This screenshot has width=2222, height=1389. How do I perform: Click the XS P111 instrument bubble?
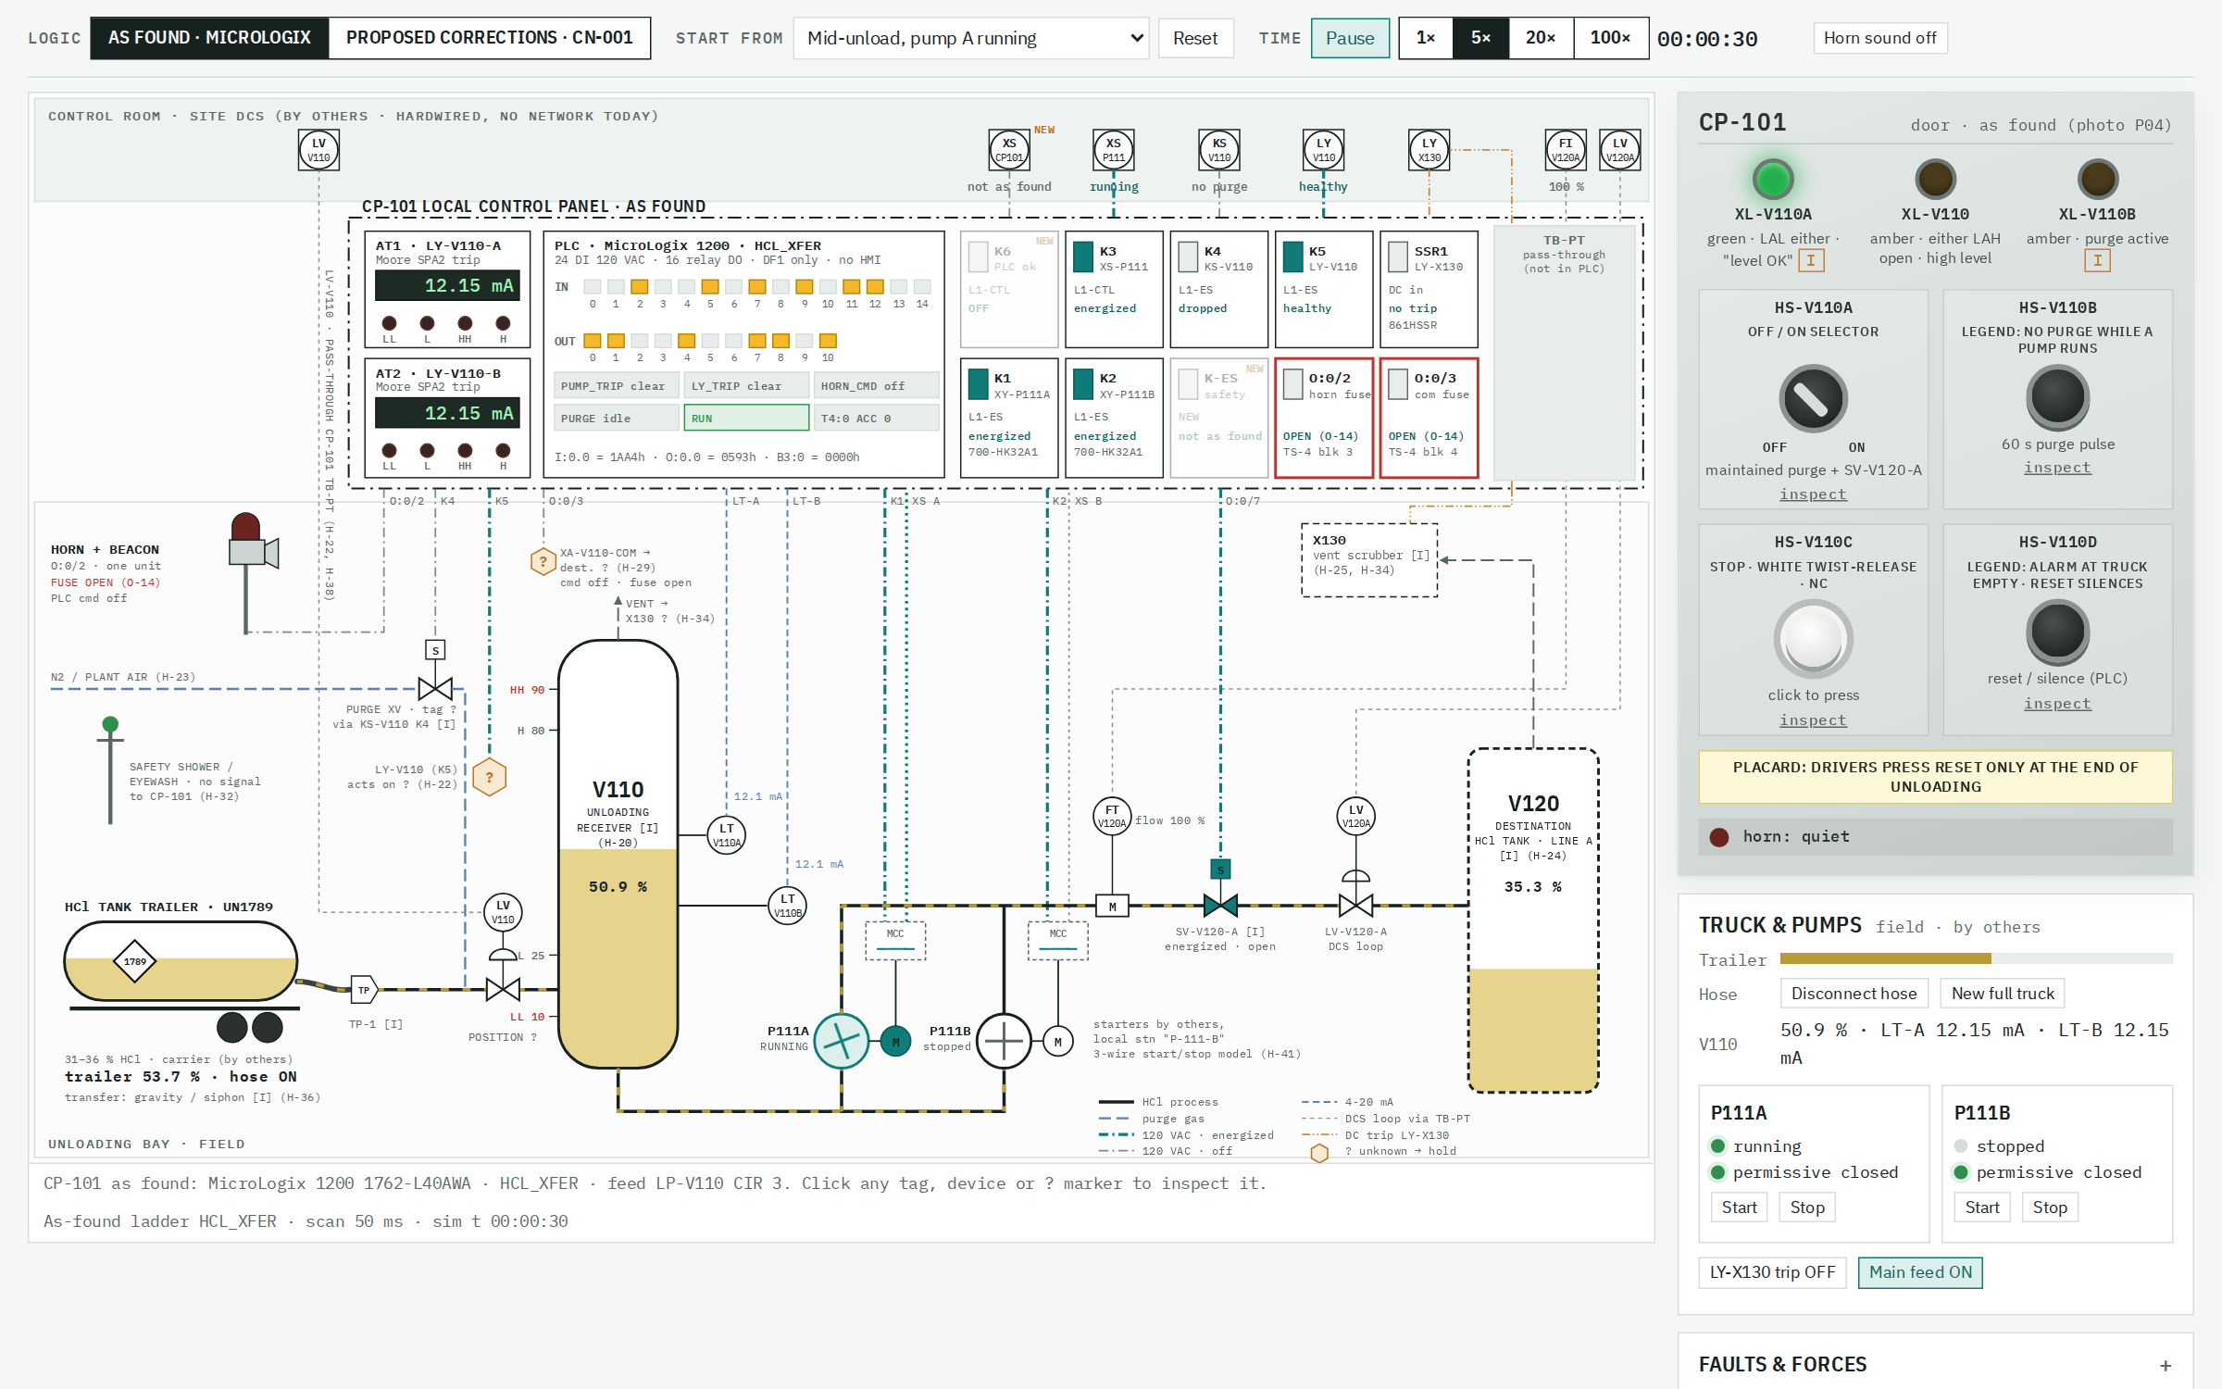pyautogui.click(x=1114, y=150)
